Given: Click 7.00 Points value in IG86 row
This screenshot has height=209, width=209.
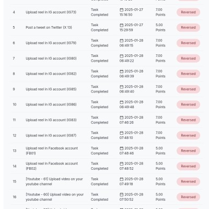Looking at the screenshot, I should [160, 104].
